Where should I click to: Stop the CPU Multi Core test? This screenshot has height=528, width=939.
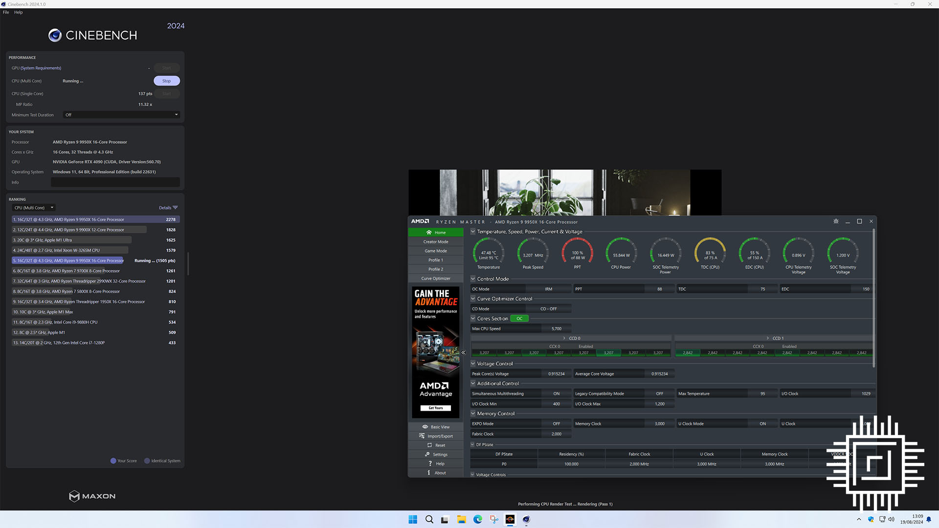click(167, 81)
